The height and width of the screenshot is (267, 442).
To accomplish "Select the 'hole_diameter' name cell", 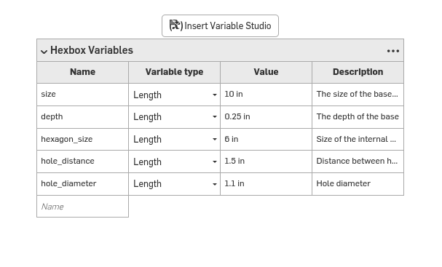I will click(82, 184).
